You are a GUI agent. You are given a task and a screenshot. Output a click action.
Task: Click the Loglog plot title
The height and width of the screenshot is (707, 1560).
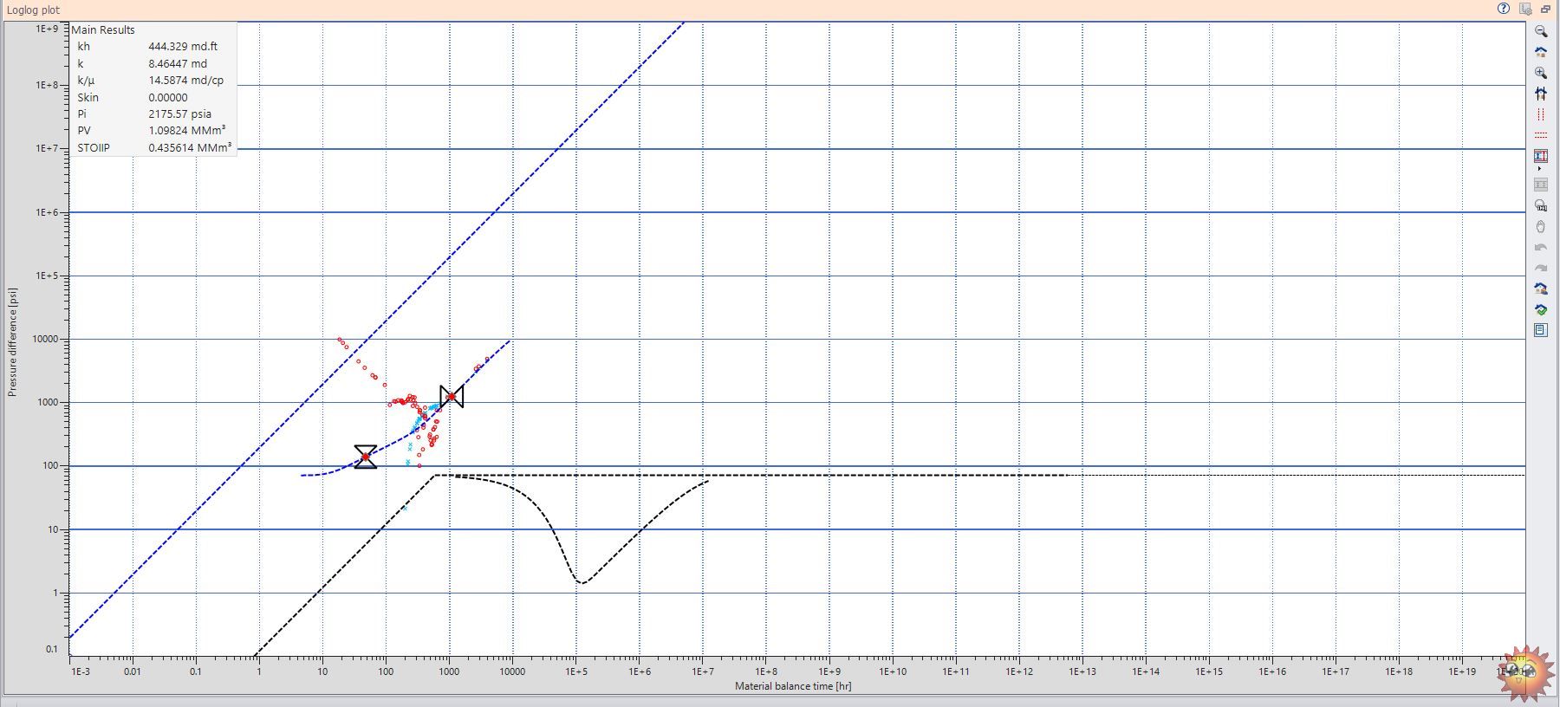tap(34, 10)
